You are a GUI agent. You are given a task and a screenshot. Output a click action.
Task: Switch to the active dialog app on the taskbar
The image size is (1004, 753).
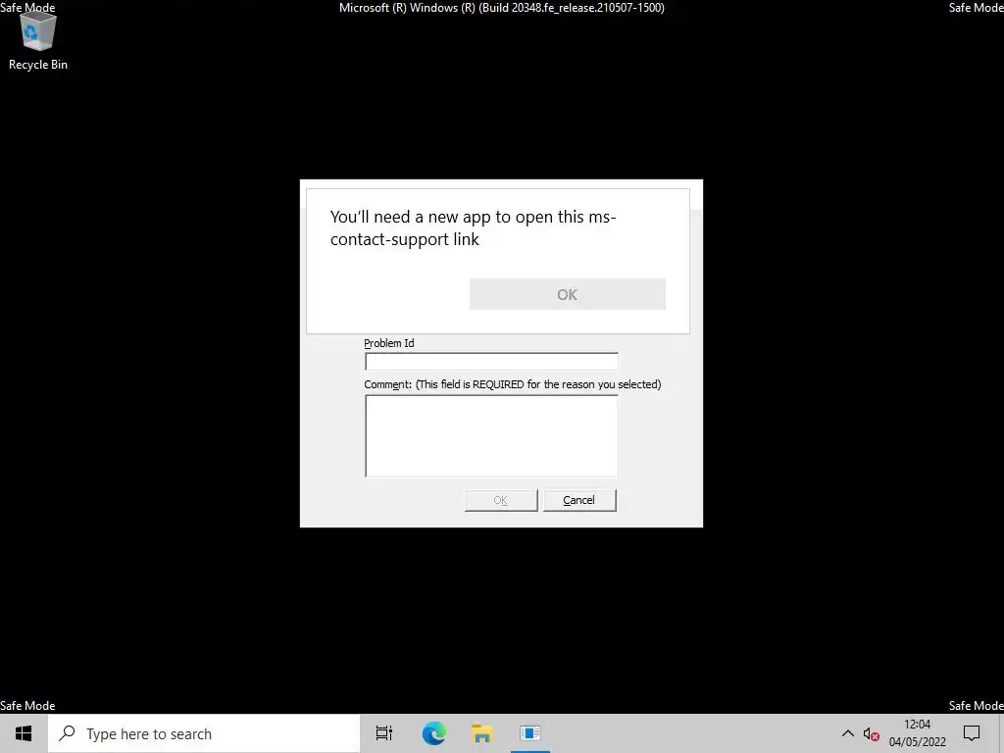pos(530,733)
